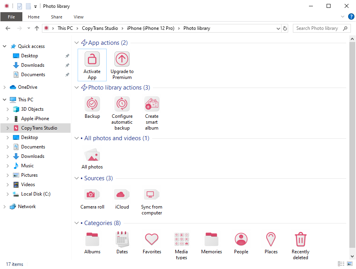Go back to previous folder
The width and height of the screenshot is (356, 269).
tap(8, 28)
